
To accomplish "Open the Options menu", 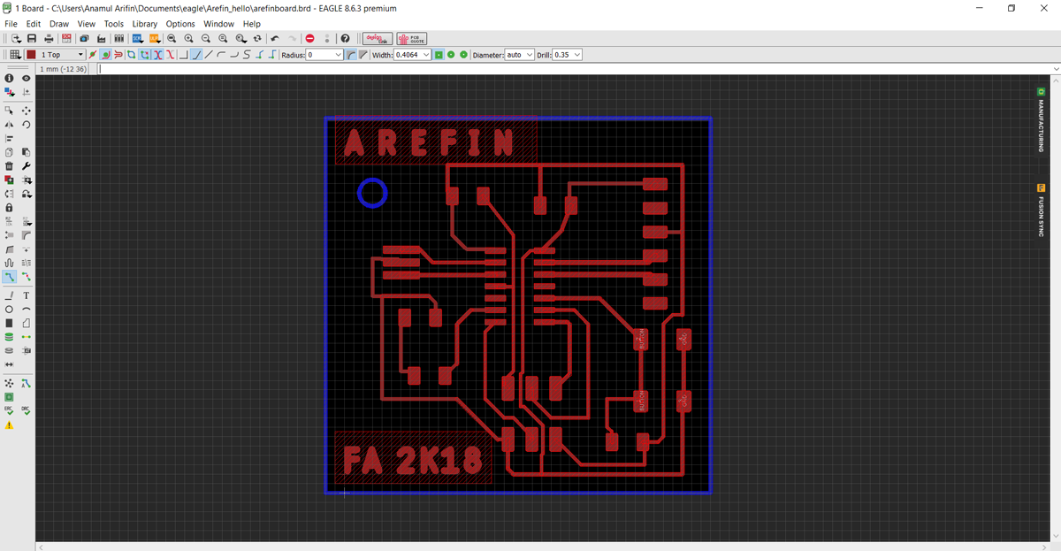I will pyautogui.click(x=180, y=24).
